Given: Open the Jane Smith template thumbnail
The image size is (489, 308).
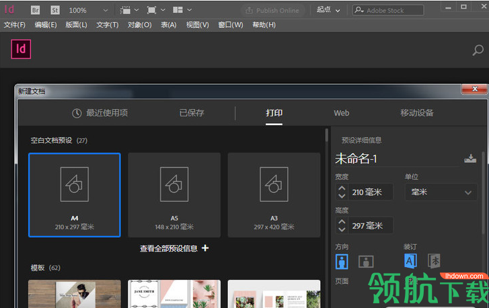Looking at the screenshot, I should [x=174, y=294].
